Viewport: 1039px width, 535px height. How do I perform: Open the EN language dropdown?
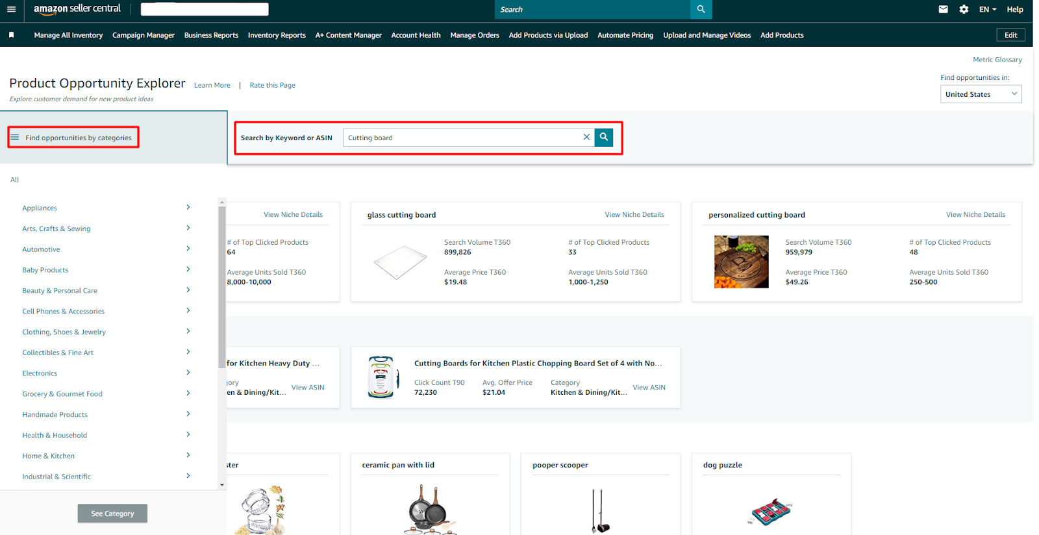(x=988, y=9)
